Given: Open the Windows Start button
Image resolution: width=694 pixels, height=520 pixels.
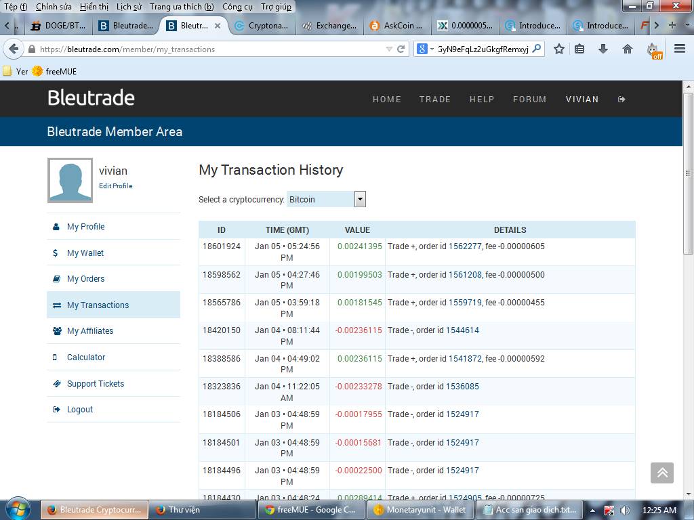Looking at the screenshot, I should pyautogui.click(x=18, y=509).
